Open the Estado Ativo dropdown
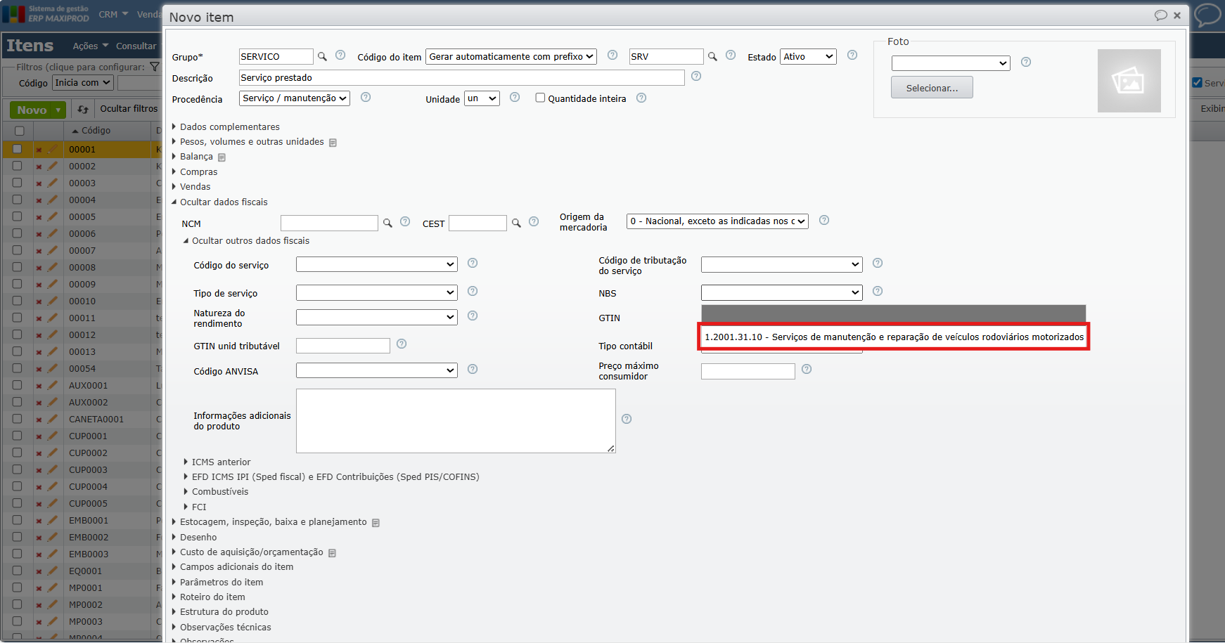Image resolution: width=1225 pixels, height=643 pixels. tap(809, 57)
